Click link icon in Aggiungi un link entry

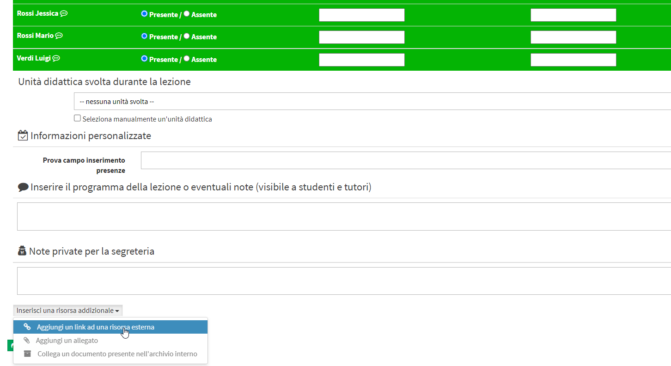pyautogui.click(x=27, y=327)
